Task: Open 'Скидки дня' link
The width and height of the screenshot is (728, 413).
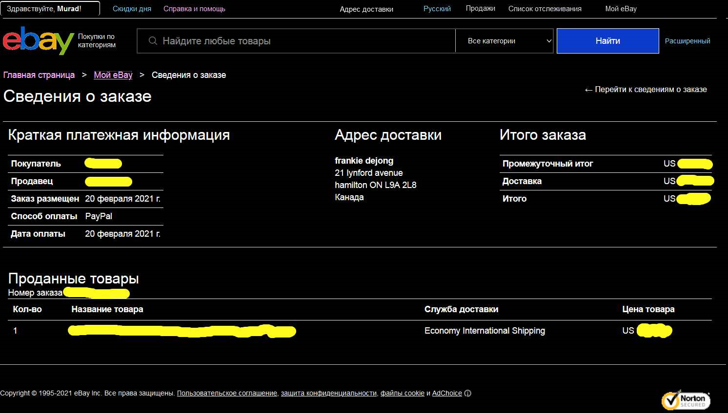Action: tap(132, 9)
